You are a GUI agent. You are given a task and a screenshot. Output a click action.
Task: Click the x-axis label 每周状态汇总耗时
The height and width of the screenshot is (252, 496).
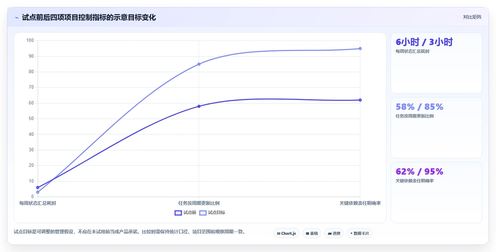[x=38, y=203]
